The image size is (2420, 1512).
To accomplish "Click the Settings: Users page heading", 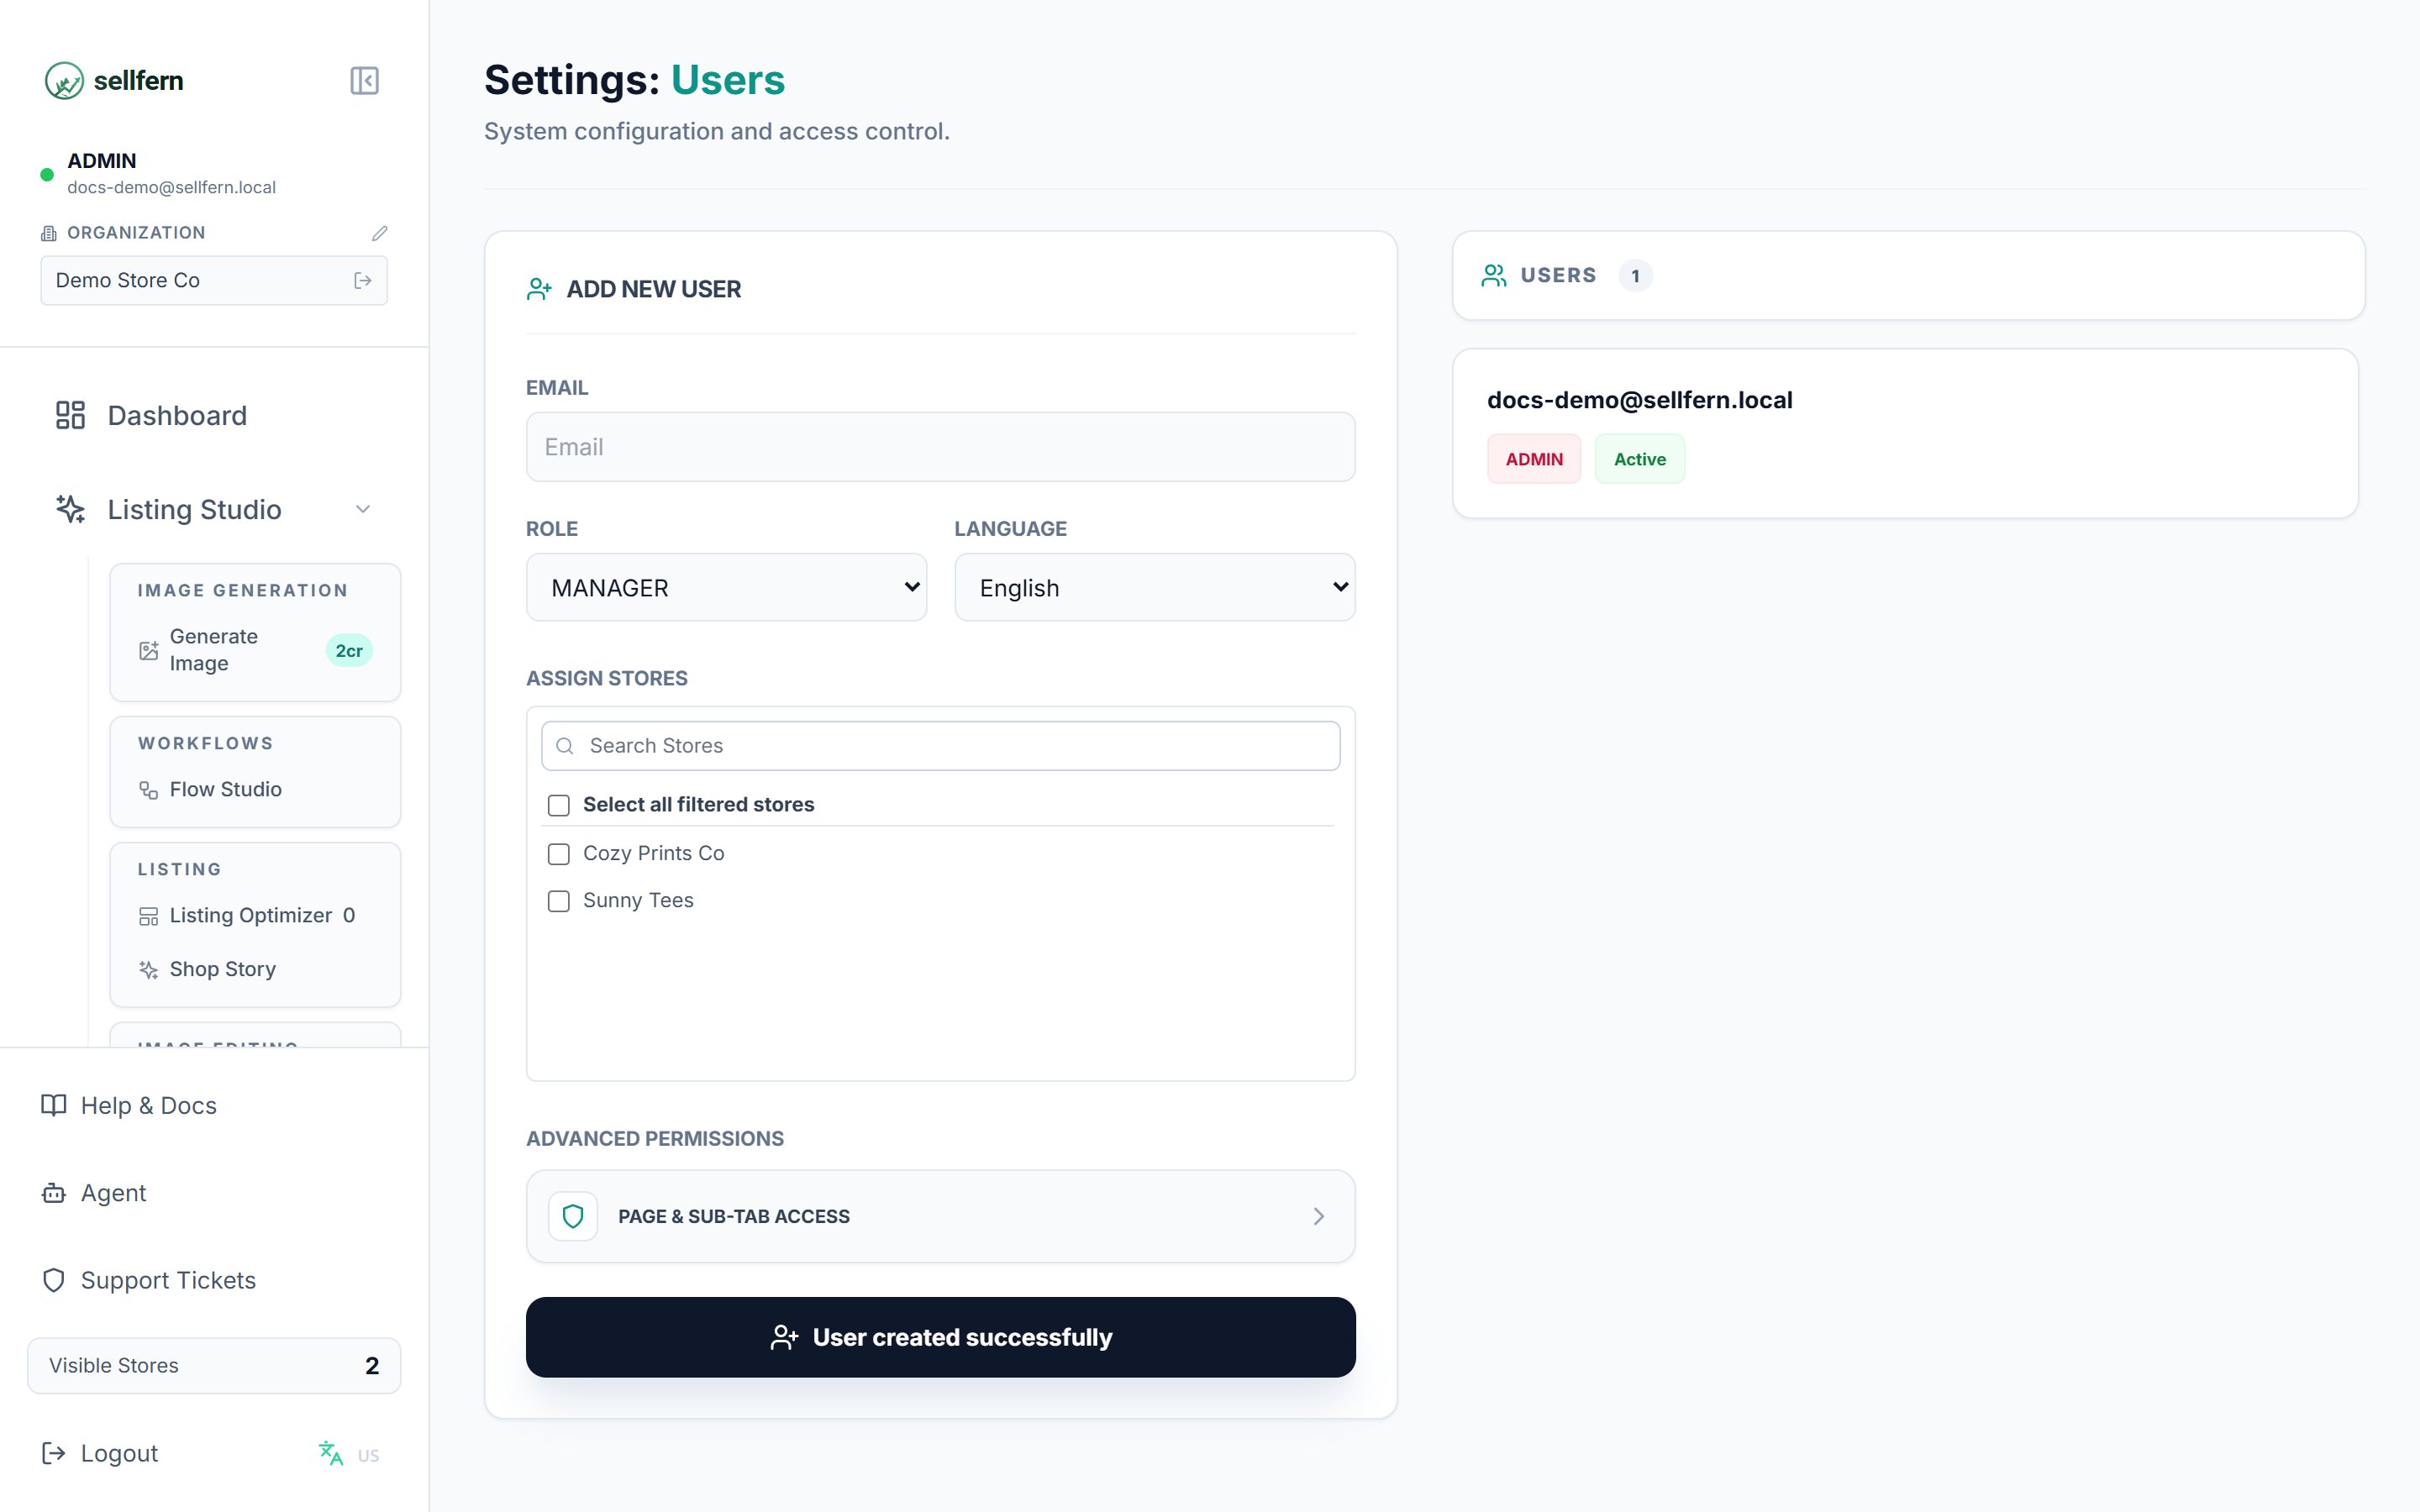I will [x=635, y=80].
